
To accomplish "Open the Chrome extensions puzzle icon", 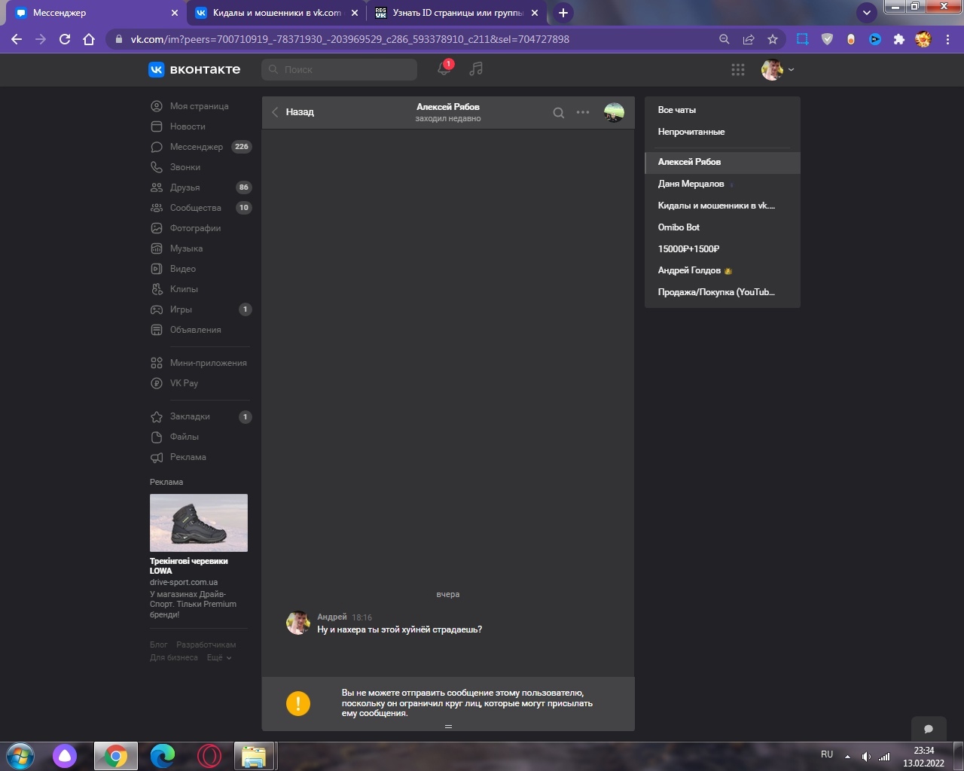I will point(898,39).
